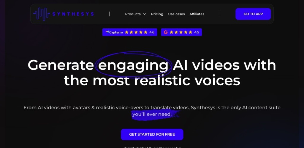Click the last star in Capterra rating
The width and height of the screenshot is (304, 148).
[x=145, y=32]
